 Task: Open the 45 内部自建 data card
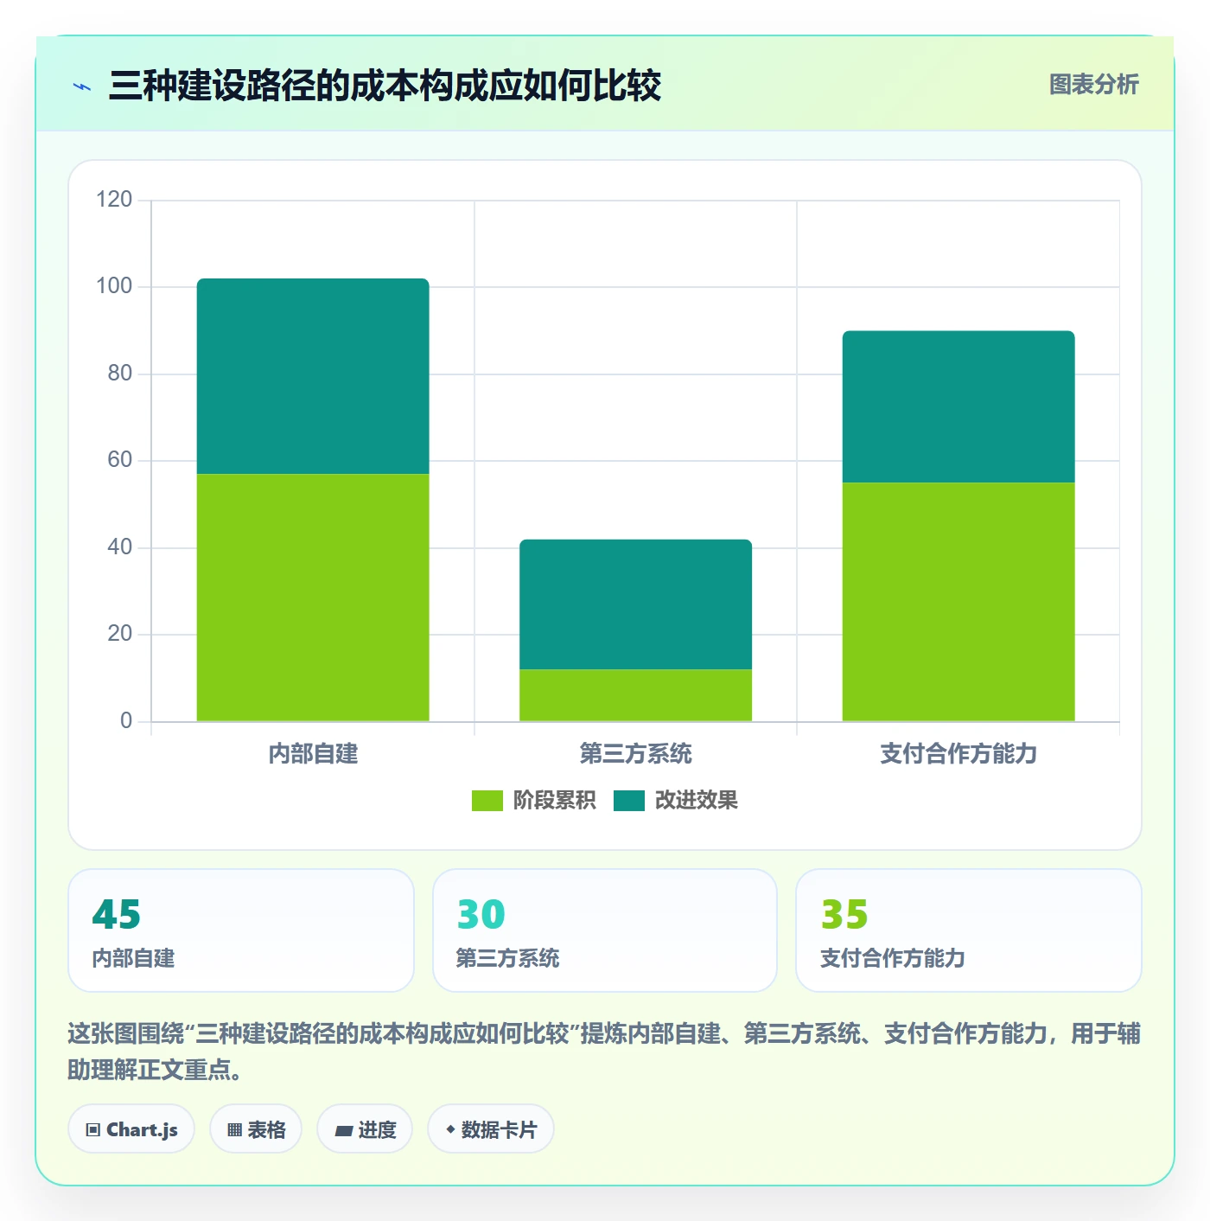(241, 930)
